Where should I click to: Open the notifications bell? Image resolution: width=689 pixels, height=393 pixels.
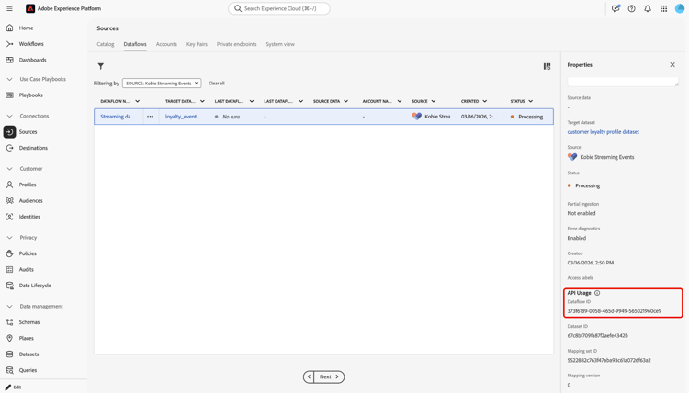(648, 8)
